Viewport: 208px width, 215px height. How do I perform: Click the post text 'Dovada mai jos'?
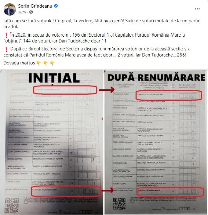pyautogui.click(x=19, y=63)
